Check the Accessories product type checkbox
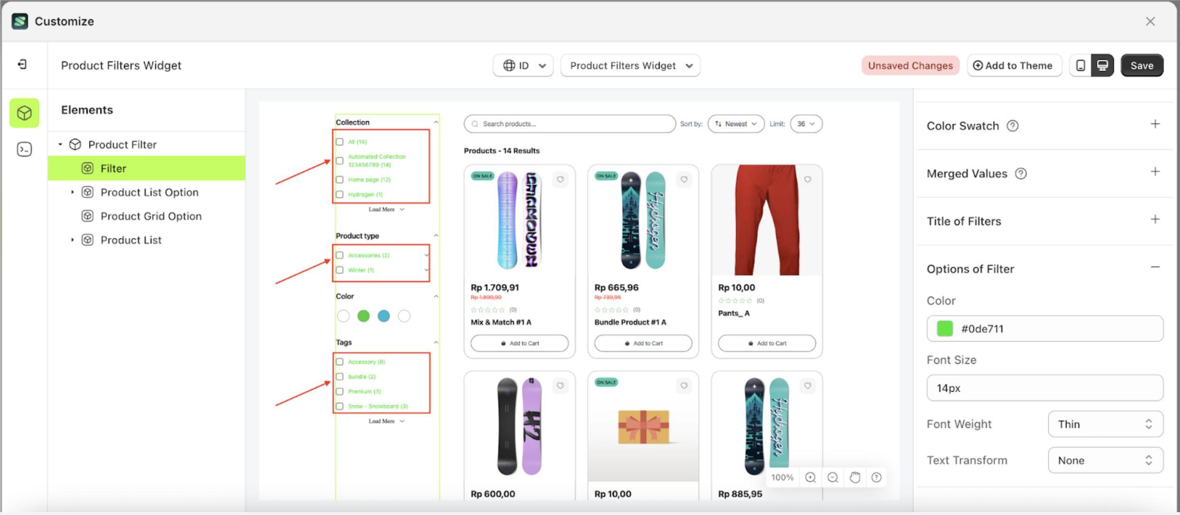 click(340, 255)
